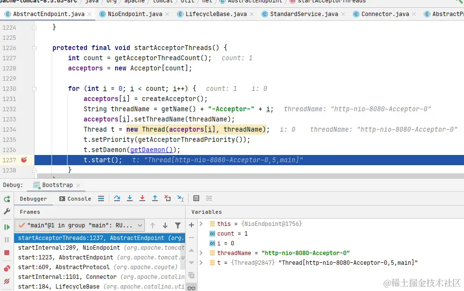
Task: Toggle fold marker at line 1224
Action: pos(34,28)
